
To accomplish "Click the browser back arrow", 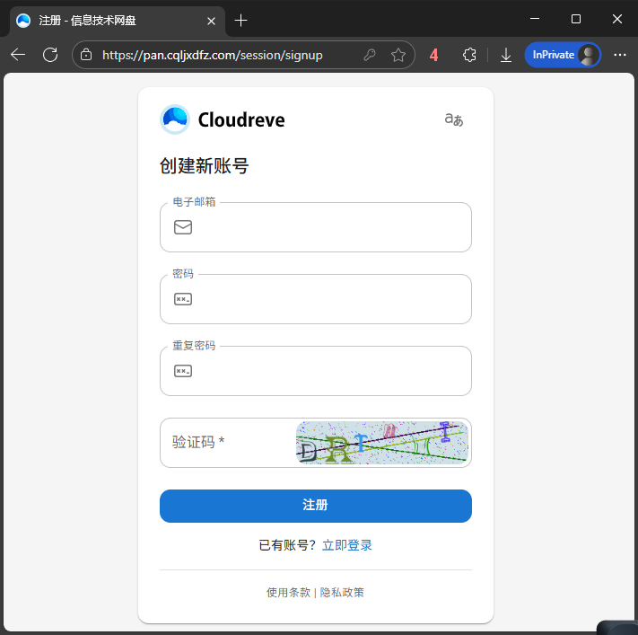I will (18, 55).
